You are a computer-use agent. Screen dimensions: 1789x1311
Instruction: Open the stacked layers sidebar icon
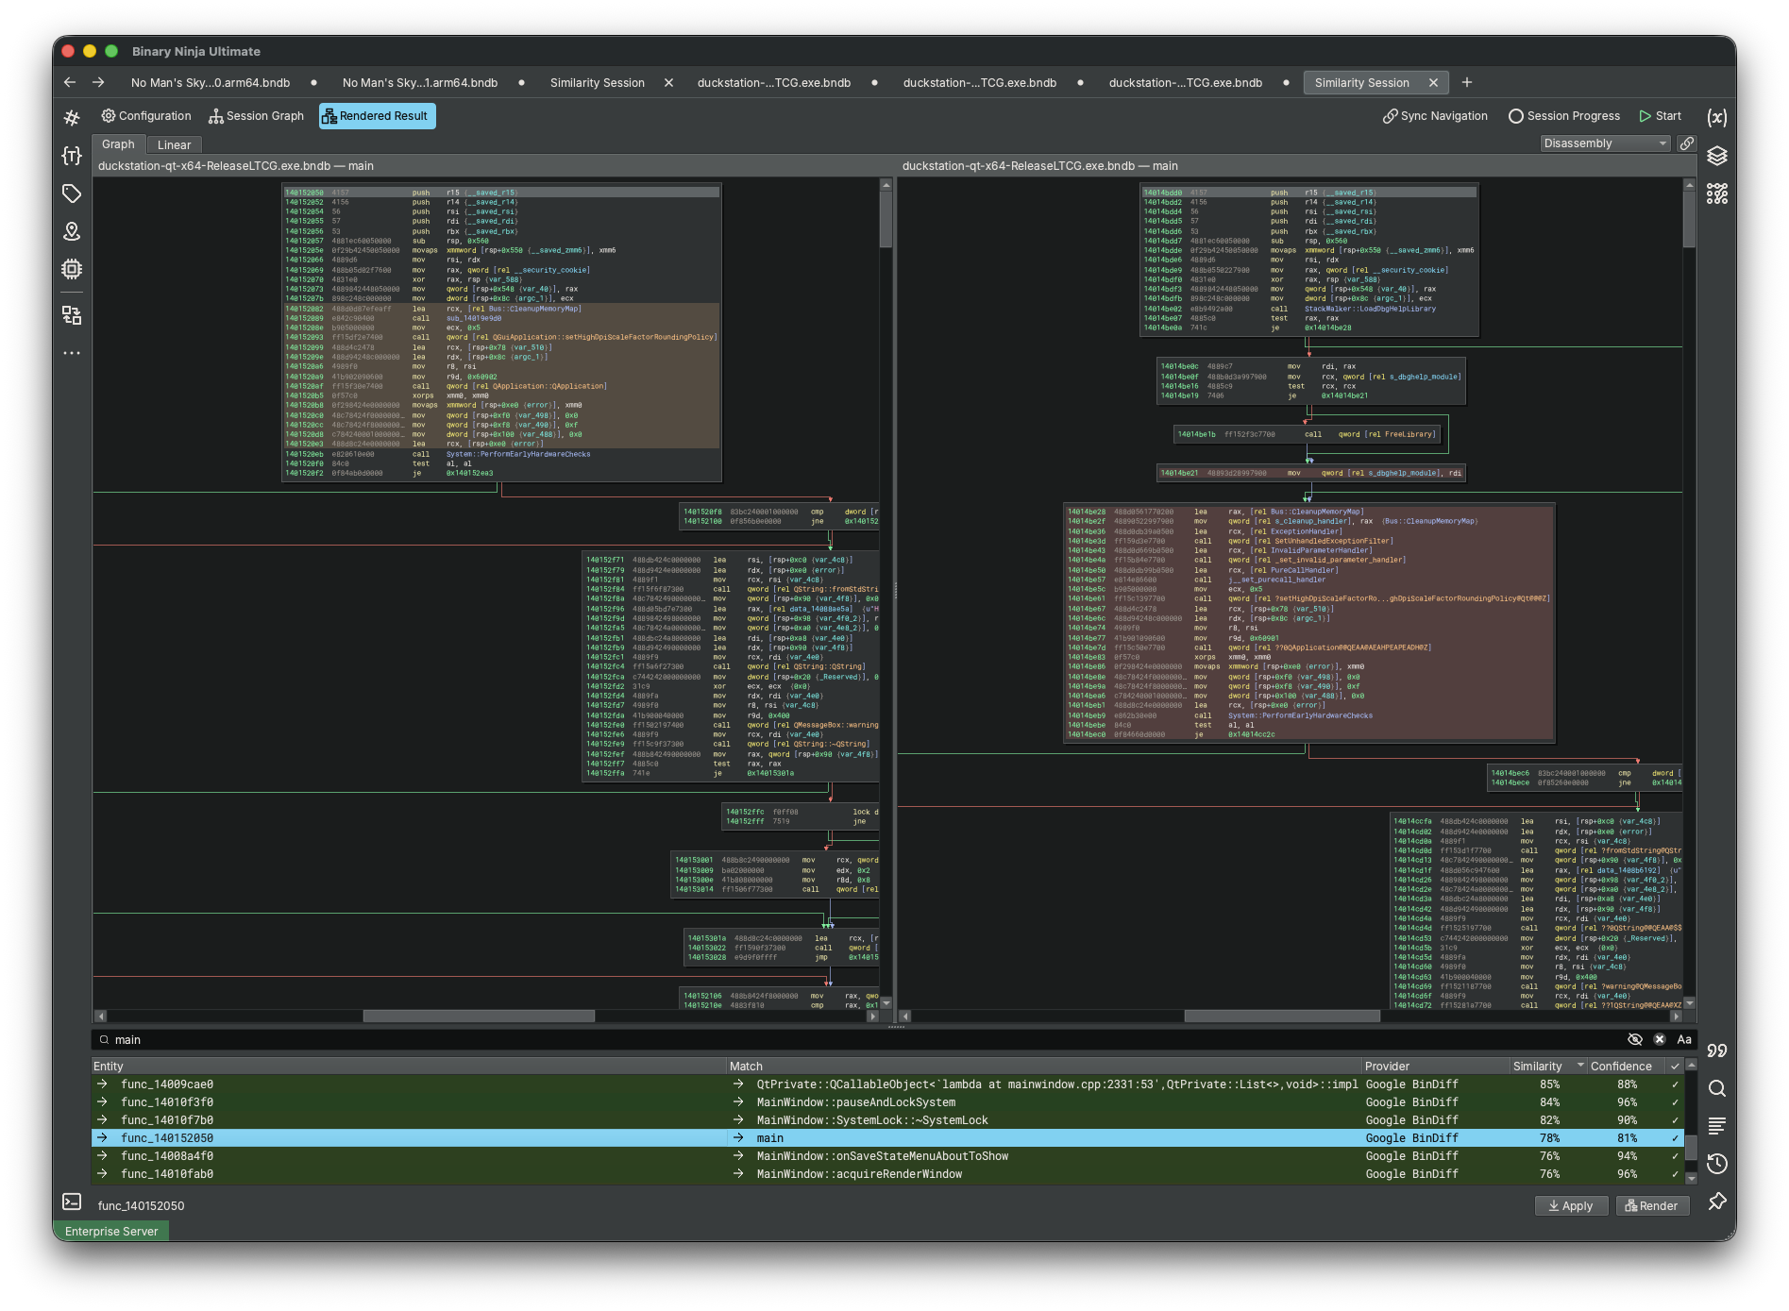click(x=1717, y=156)
